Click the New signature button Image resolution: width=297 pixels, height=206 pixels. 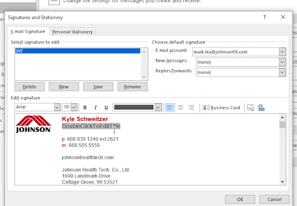click(64, 87)
